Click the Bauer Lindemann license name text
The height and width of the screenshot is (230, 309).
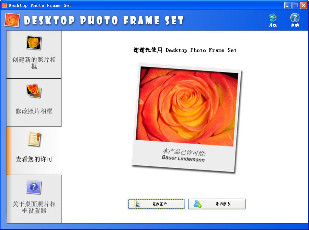(183, 158)
